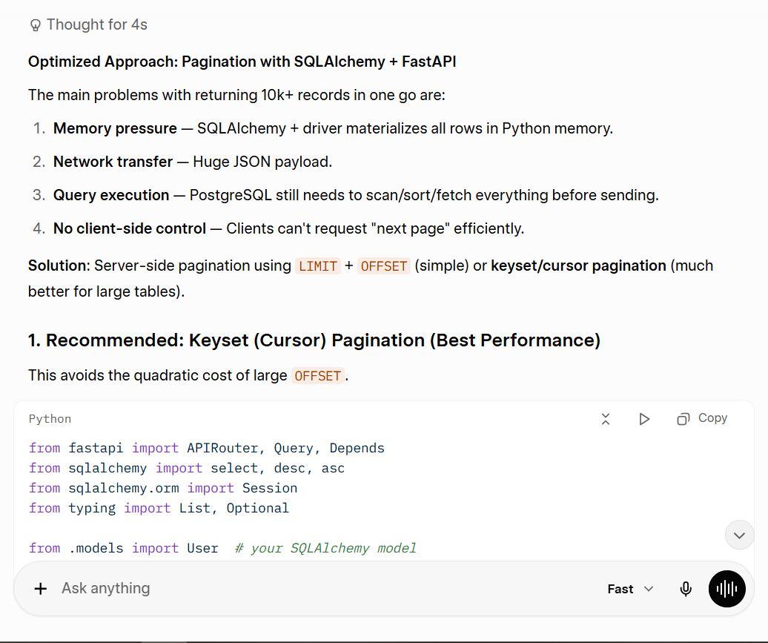The width and height of the screenshot is (768, 643).
Task: Collapse the Python code block
Action: point(606,419)
